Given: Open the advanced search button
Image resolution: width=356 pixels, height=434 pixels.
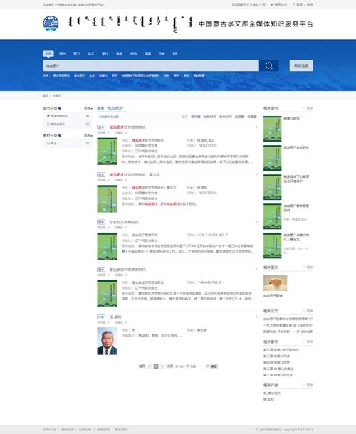Looking at the screenshot, I should click(301, 65).
